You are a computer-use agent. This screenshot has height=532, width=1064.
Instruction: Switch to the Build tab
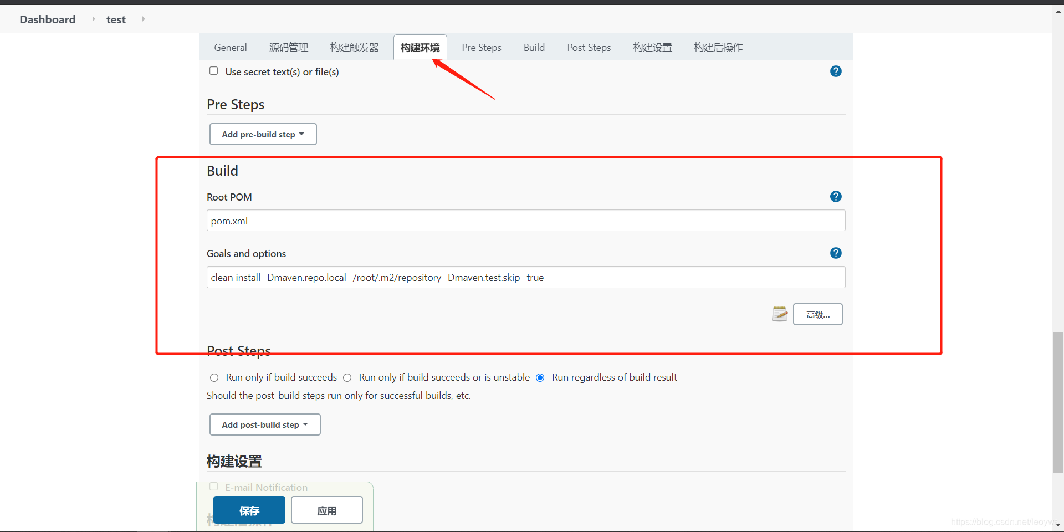click(534, 48)
